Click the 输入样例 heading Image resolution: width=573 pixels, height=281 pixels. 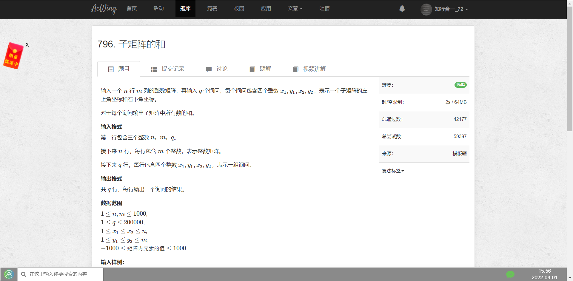(x=113, y=262)
